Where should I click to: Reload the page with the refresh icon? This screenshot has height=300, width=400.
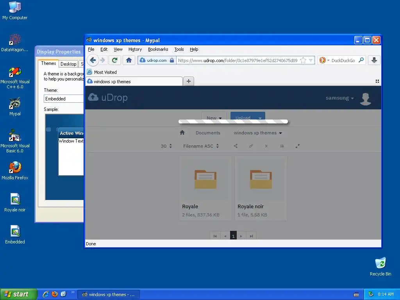tap(114, 60)
